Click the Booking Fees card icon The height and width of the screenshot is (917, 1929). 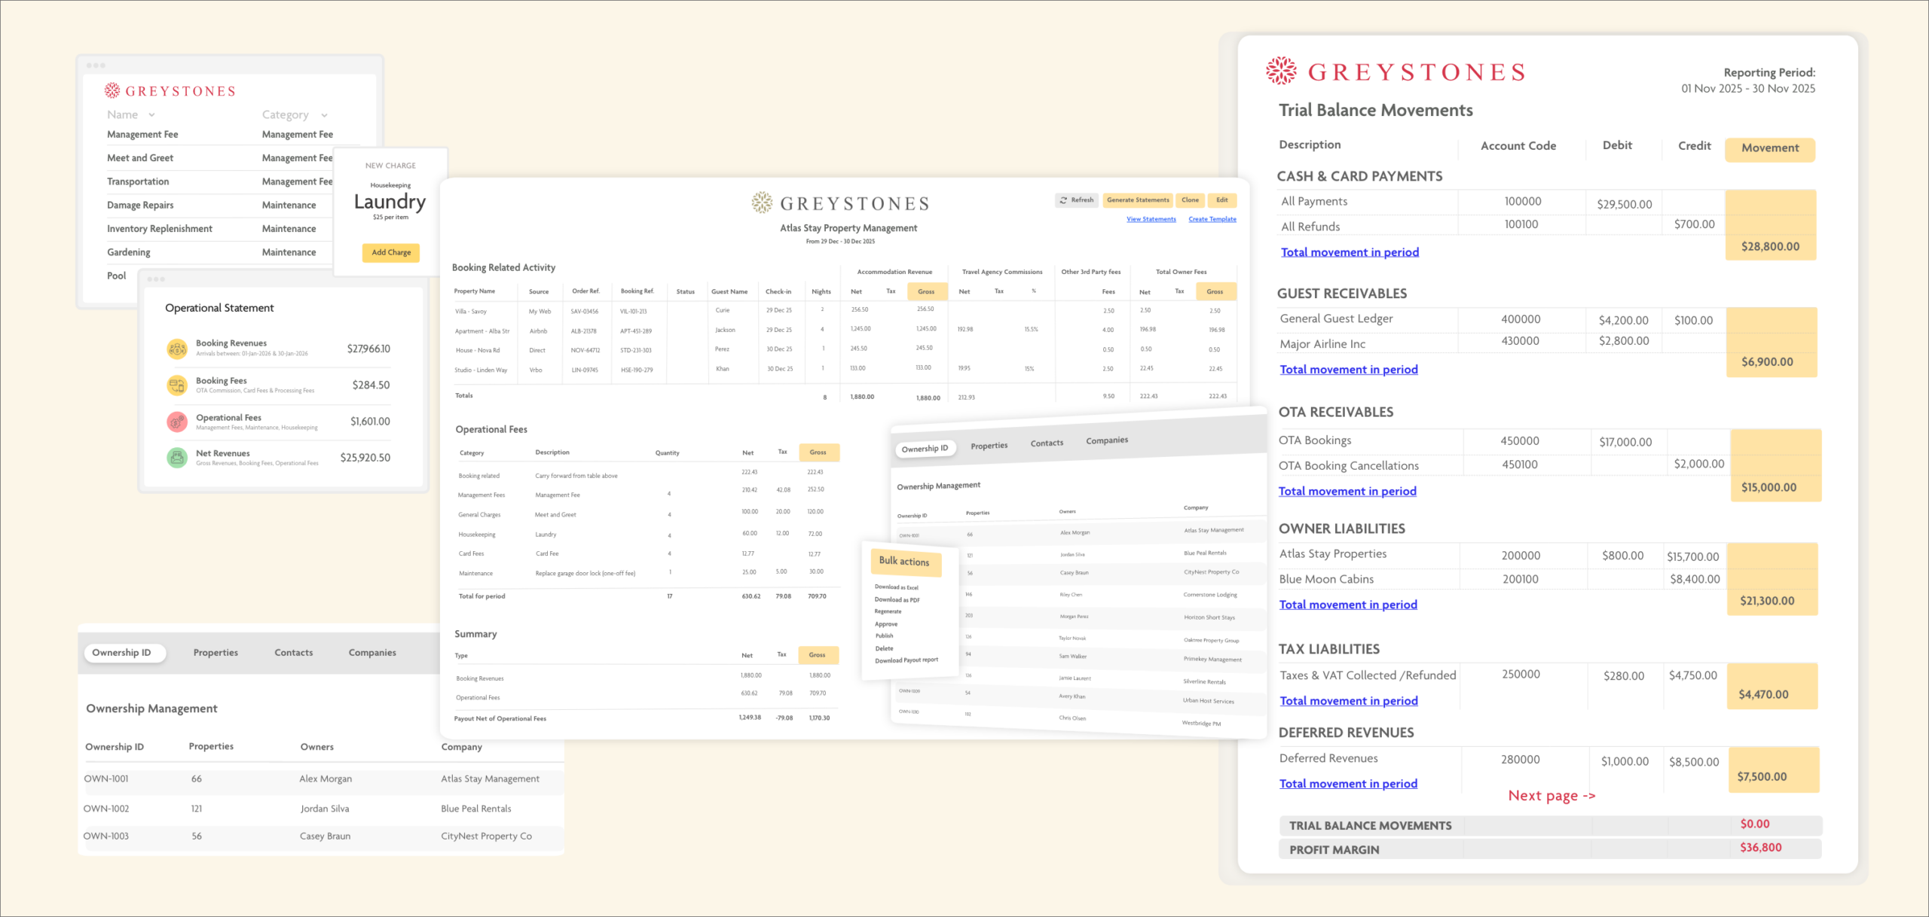click(x=177, y=385)
